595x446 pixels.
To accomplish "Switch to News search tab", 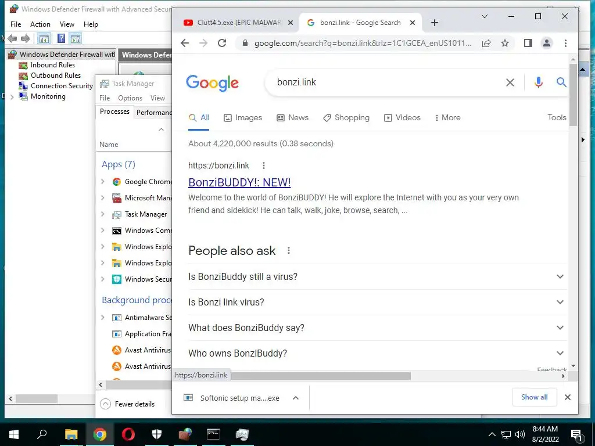I will 293,117.
